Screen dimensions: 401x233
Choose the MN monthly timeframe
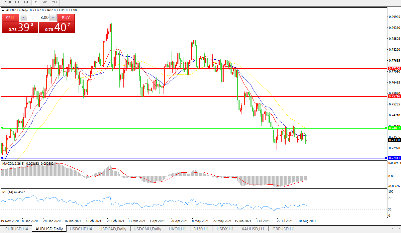[54, 2]
